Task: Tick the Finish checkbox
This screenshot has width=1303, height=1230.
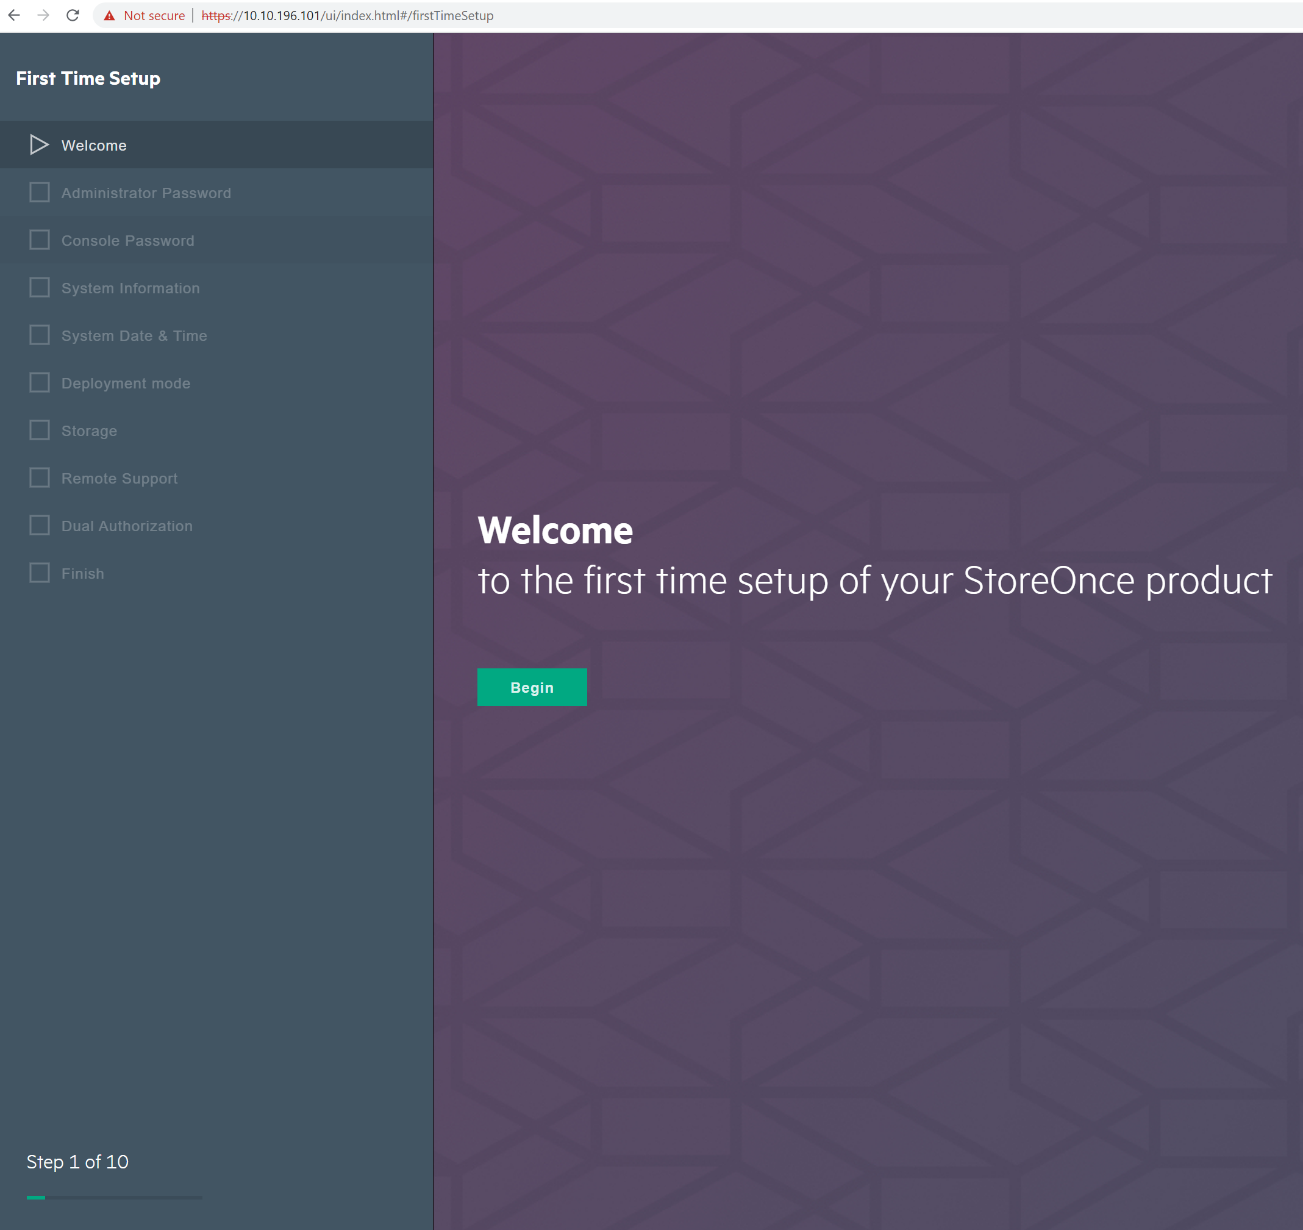Action: coord(39,573)
